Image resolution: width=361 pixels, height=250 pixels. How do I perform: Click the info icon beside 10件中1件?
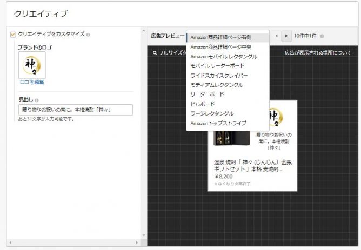[x=322, y=36]
